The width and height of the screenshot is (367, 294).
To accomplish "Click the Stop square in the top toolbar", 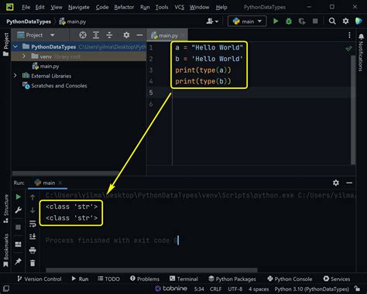I will pyautogui.click(x=315, y=21).
